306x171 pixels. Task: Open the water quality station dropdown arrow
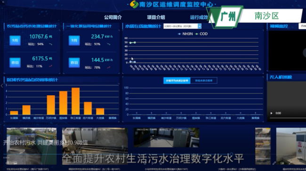[x=200, y=26]
